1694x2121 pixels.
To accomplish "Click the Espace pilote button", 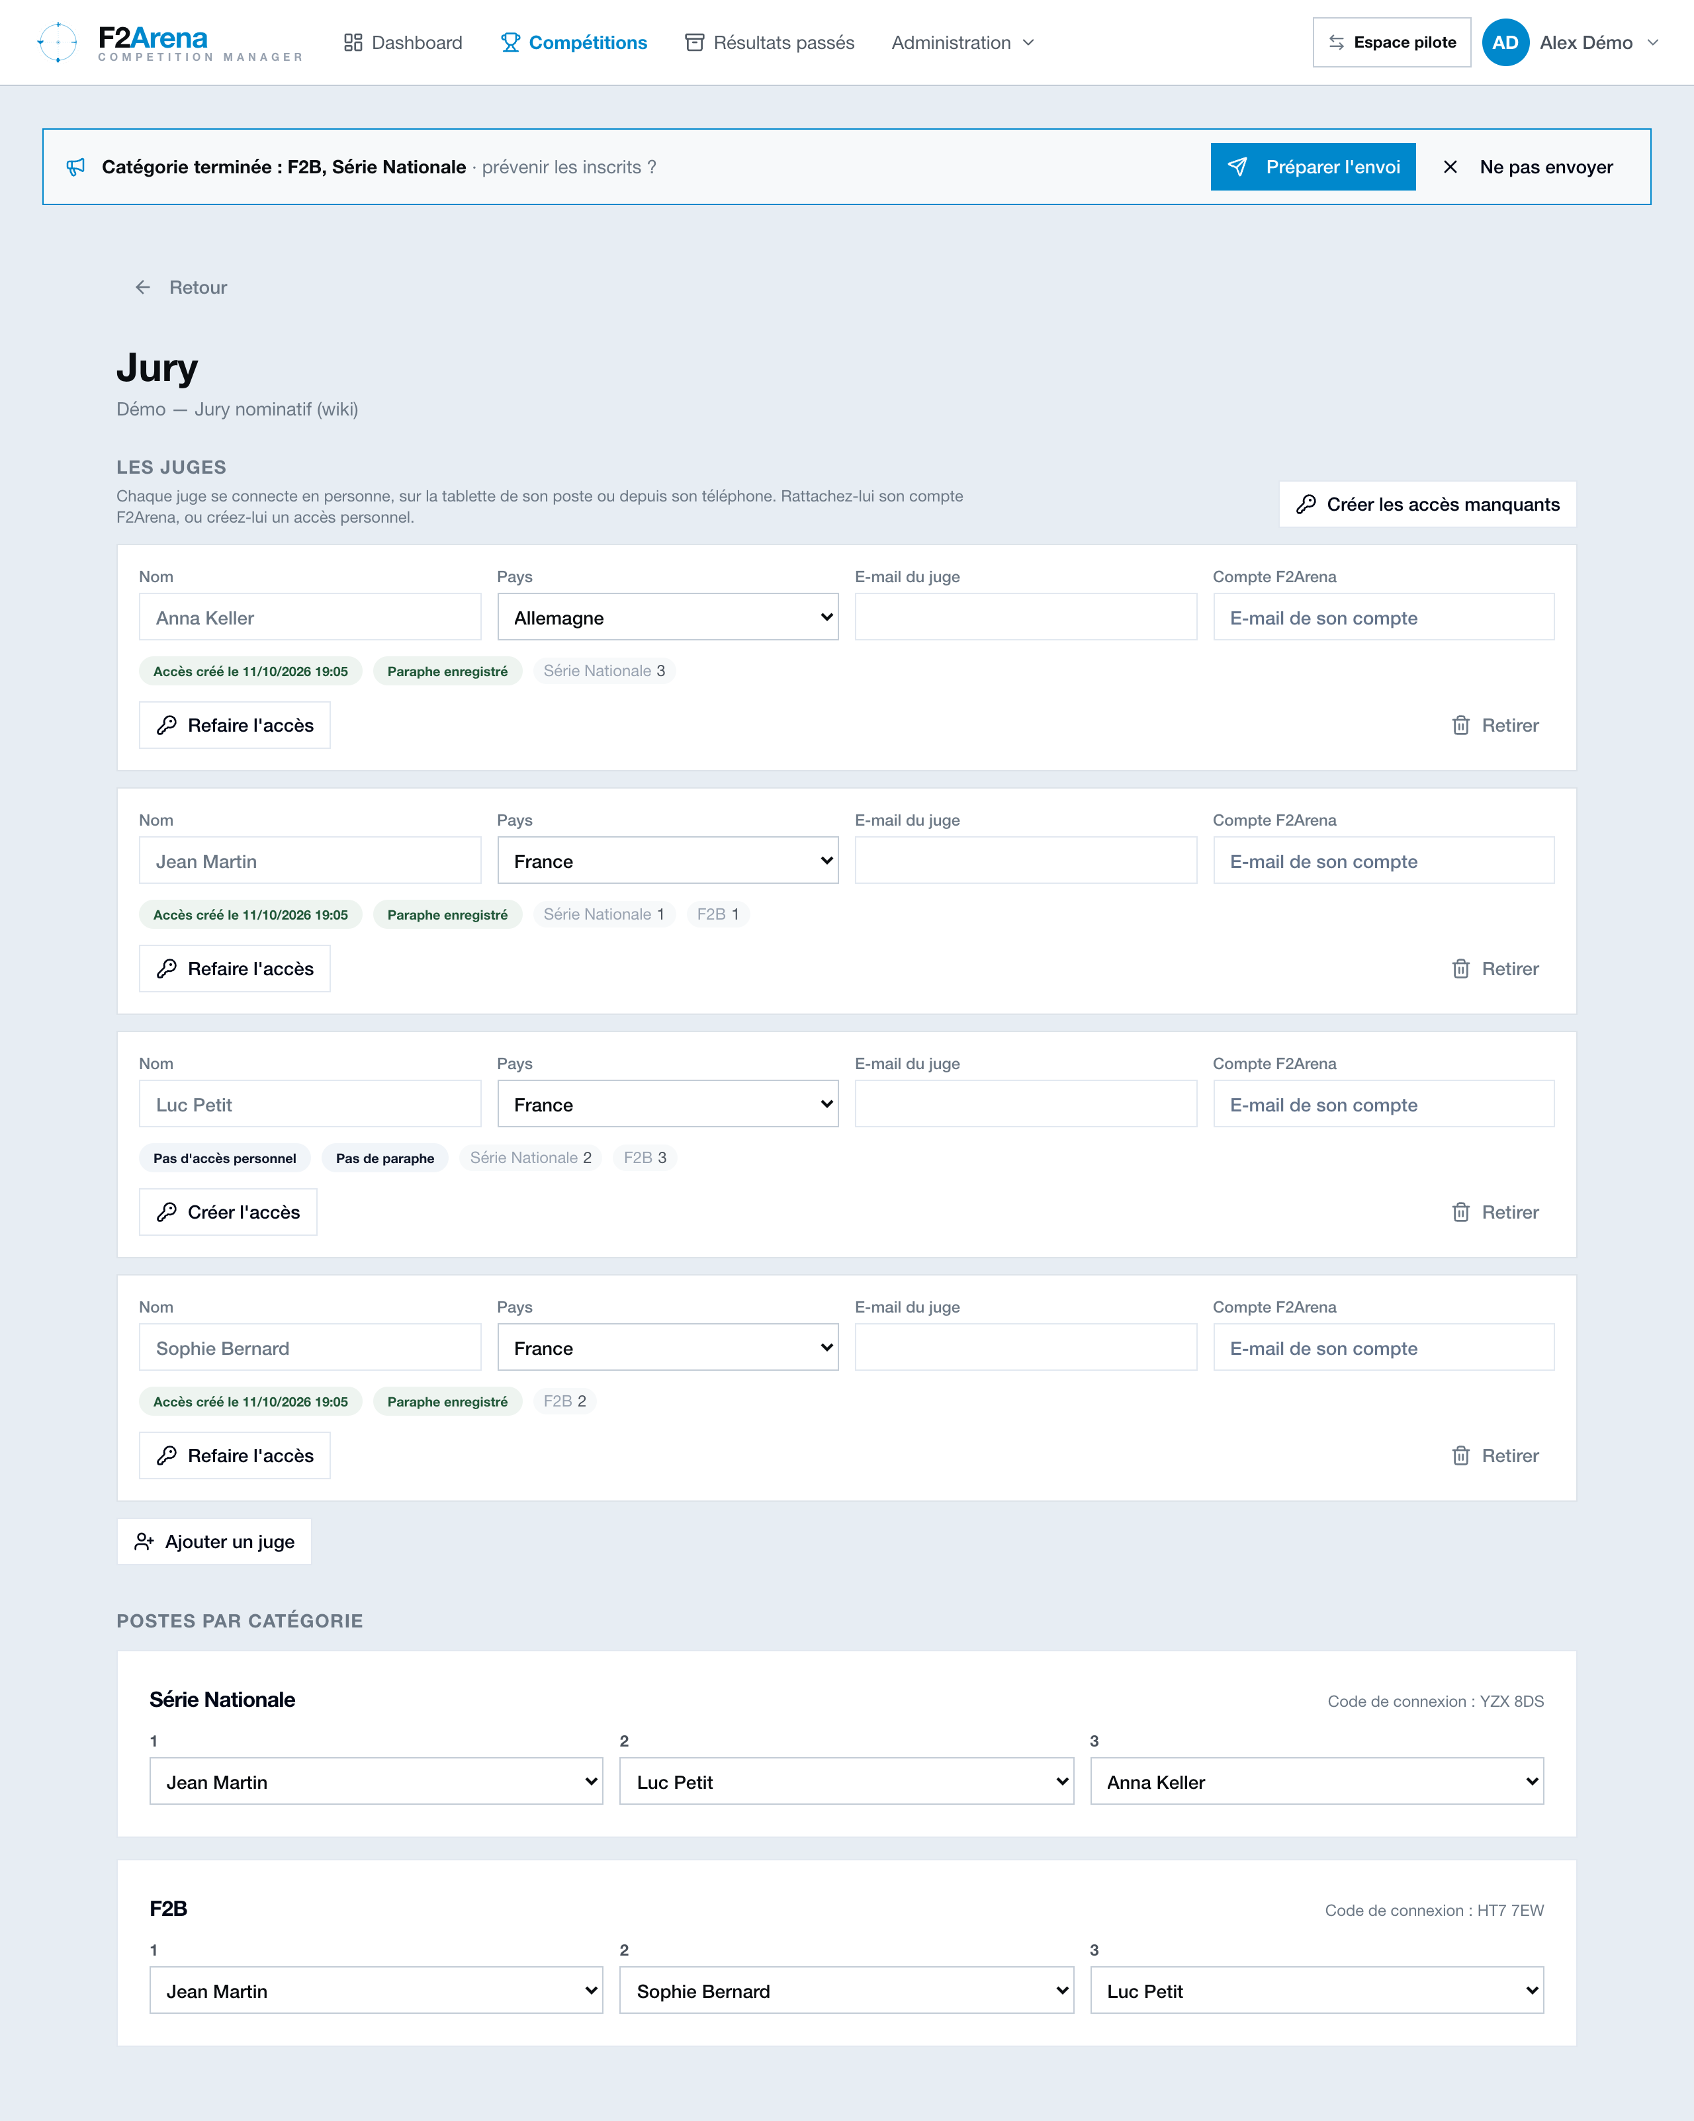I will pyautogui.click(x=1392, y=42).
